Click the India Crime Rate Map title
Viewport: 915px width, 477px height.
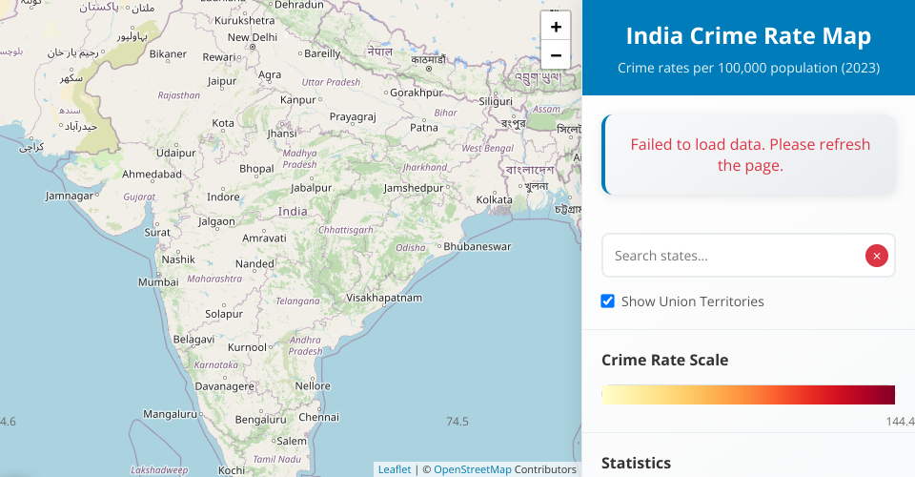(x=748, y=36)
